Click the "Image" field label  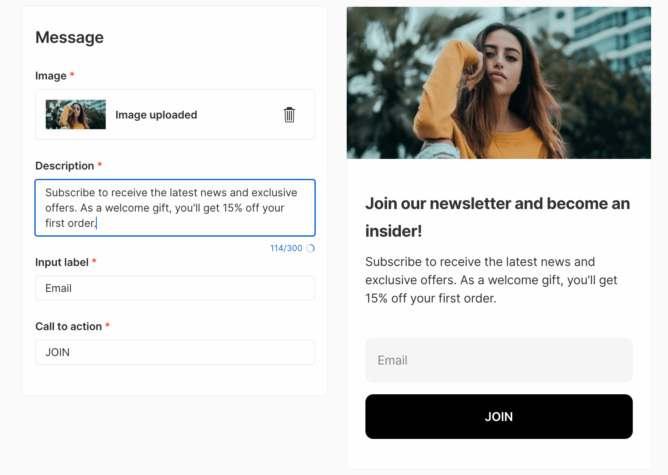point(51,76)
